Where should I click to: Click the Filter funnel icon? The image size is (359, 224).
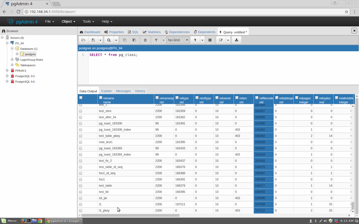point(156,40)
